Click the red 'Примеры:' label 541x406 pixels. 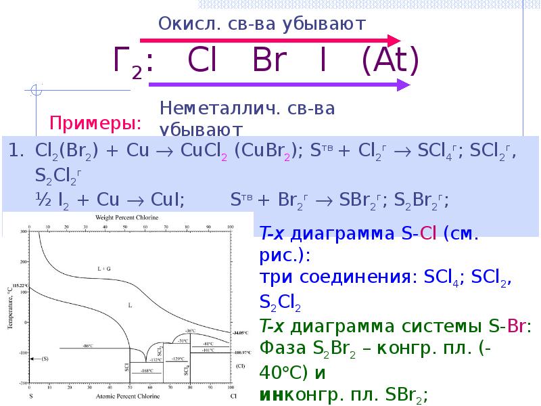pyautogui.click(x=97, y=123)
